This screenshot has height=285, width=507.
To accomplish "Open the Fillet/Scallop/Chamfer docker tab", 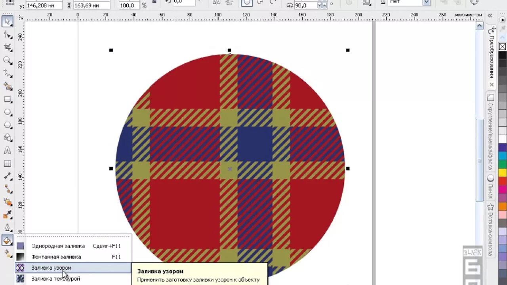I will coord(491,132).
